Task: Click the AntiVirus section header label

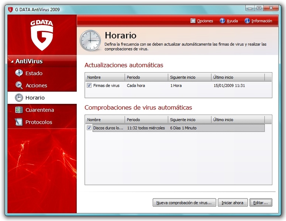Action: [x=29, y=61]
